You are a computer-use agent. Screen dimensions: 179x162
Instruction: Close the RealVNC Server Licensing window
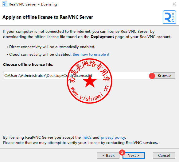coord(174,4)
